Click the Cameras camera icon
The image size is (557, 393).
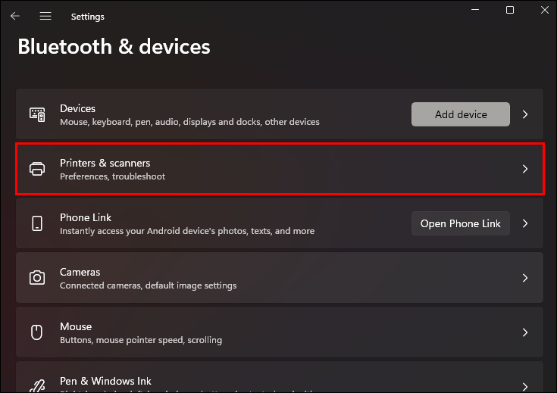37,278
